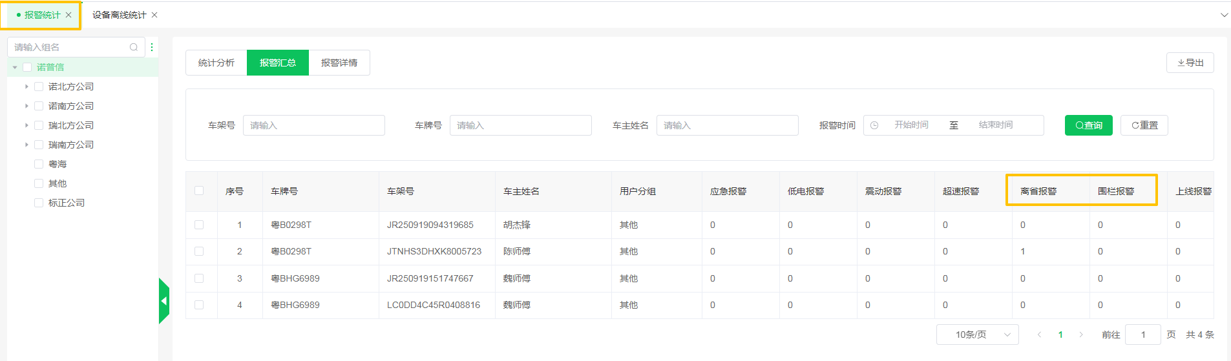The width and height of the screenshot is (1231, 361).
Task: Expand the 诺南方公司 tree node
Action: [26, 106]
